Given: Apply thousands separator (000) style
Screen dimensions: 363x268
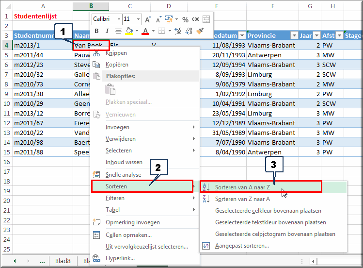Looking at the screenshot, I should point(196,19).
